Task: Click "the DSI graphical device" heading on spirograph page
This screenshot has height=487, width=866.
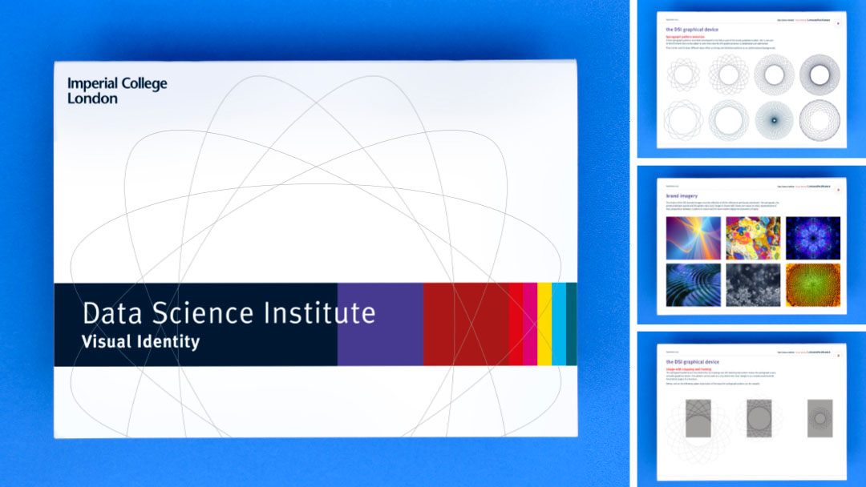Action: coord(692,30)
